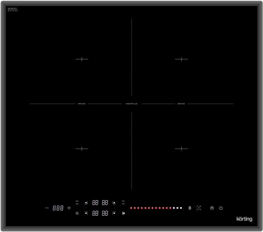Click the left BRIDGE label
The width and height of the screenshot is (263, 232).
coord(82,104)
